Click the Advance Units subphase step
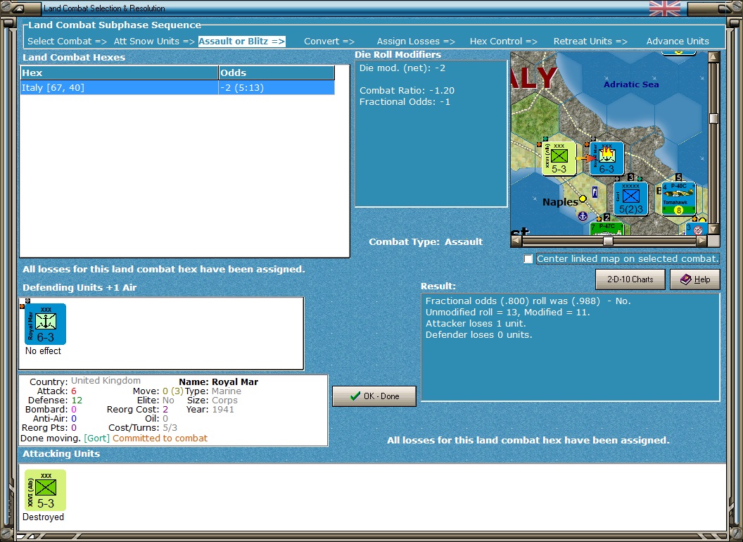 tap(678, 42)
